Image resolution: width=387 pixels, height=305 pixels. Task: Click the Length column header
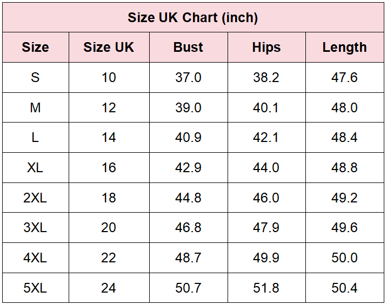pyautogui.click(x=344, y=47)
